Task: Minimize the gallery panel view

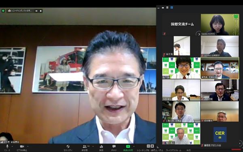Action: click(158, 8)
